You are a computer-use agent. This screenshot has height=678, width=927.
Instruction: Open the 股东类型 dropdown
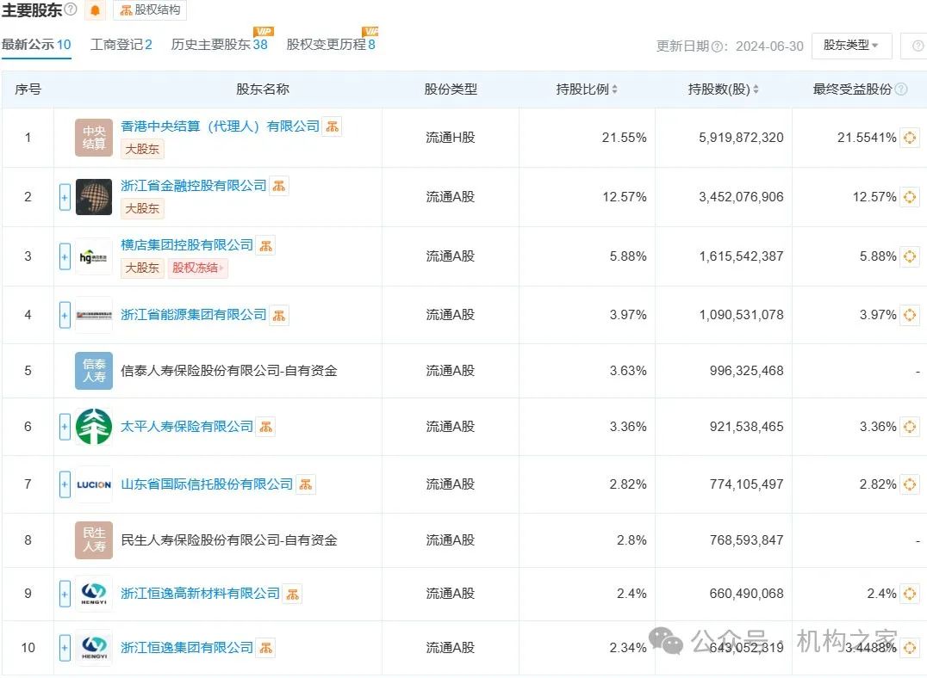851,46
